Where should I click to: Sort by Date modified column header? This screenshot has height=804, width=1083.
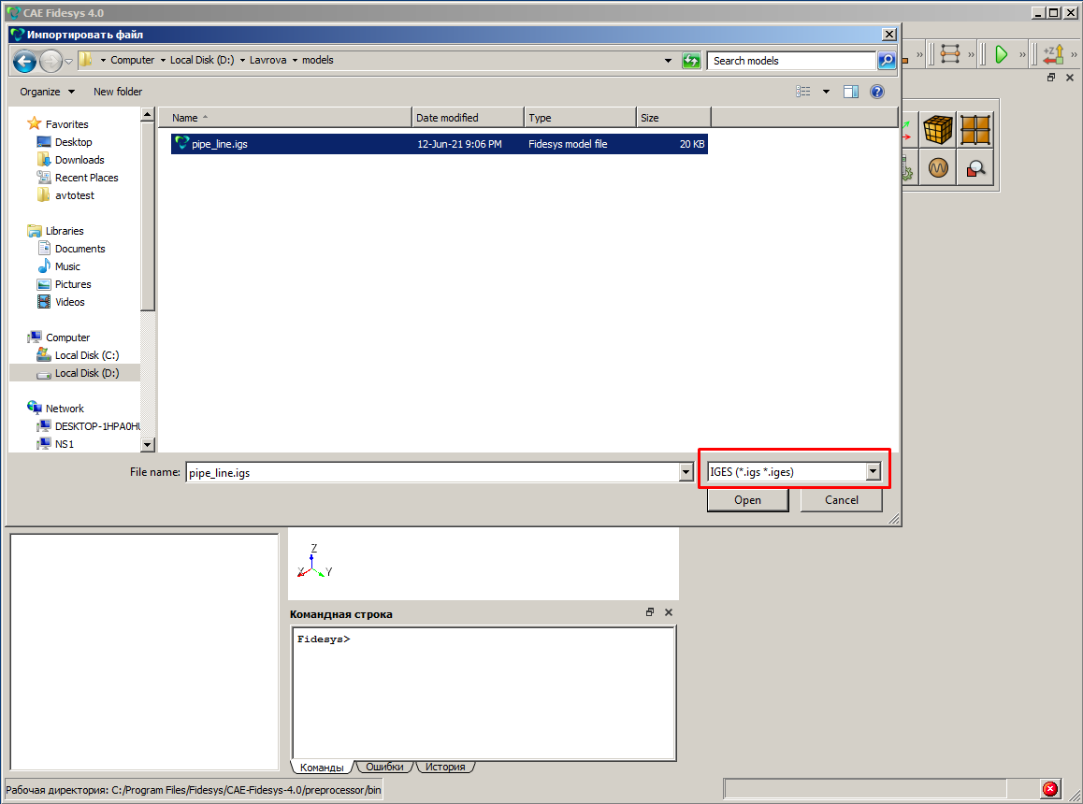tap(469, 118)
